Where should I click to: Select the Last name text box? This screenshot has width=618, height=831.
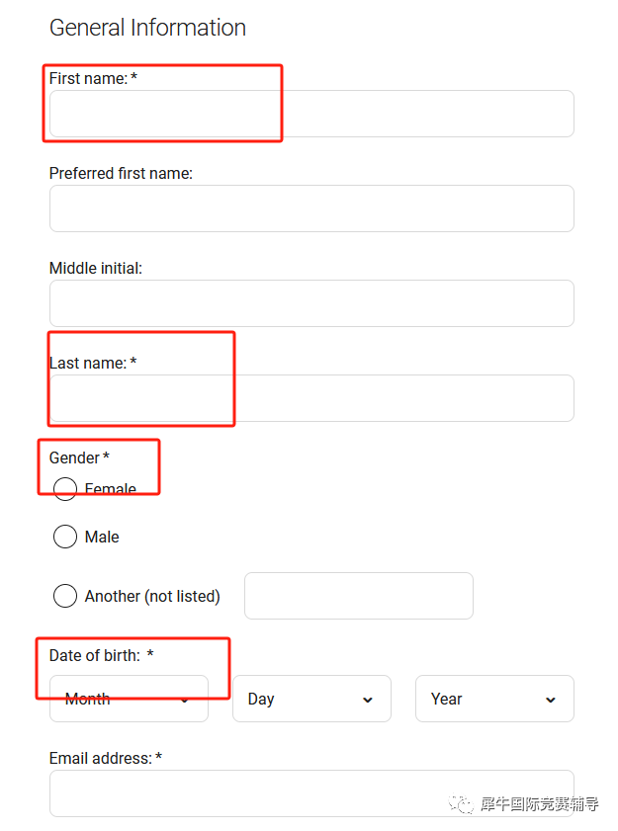(x=311, y=398)
